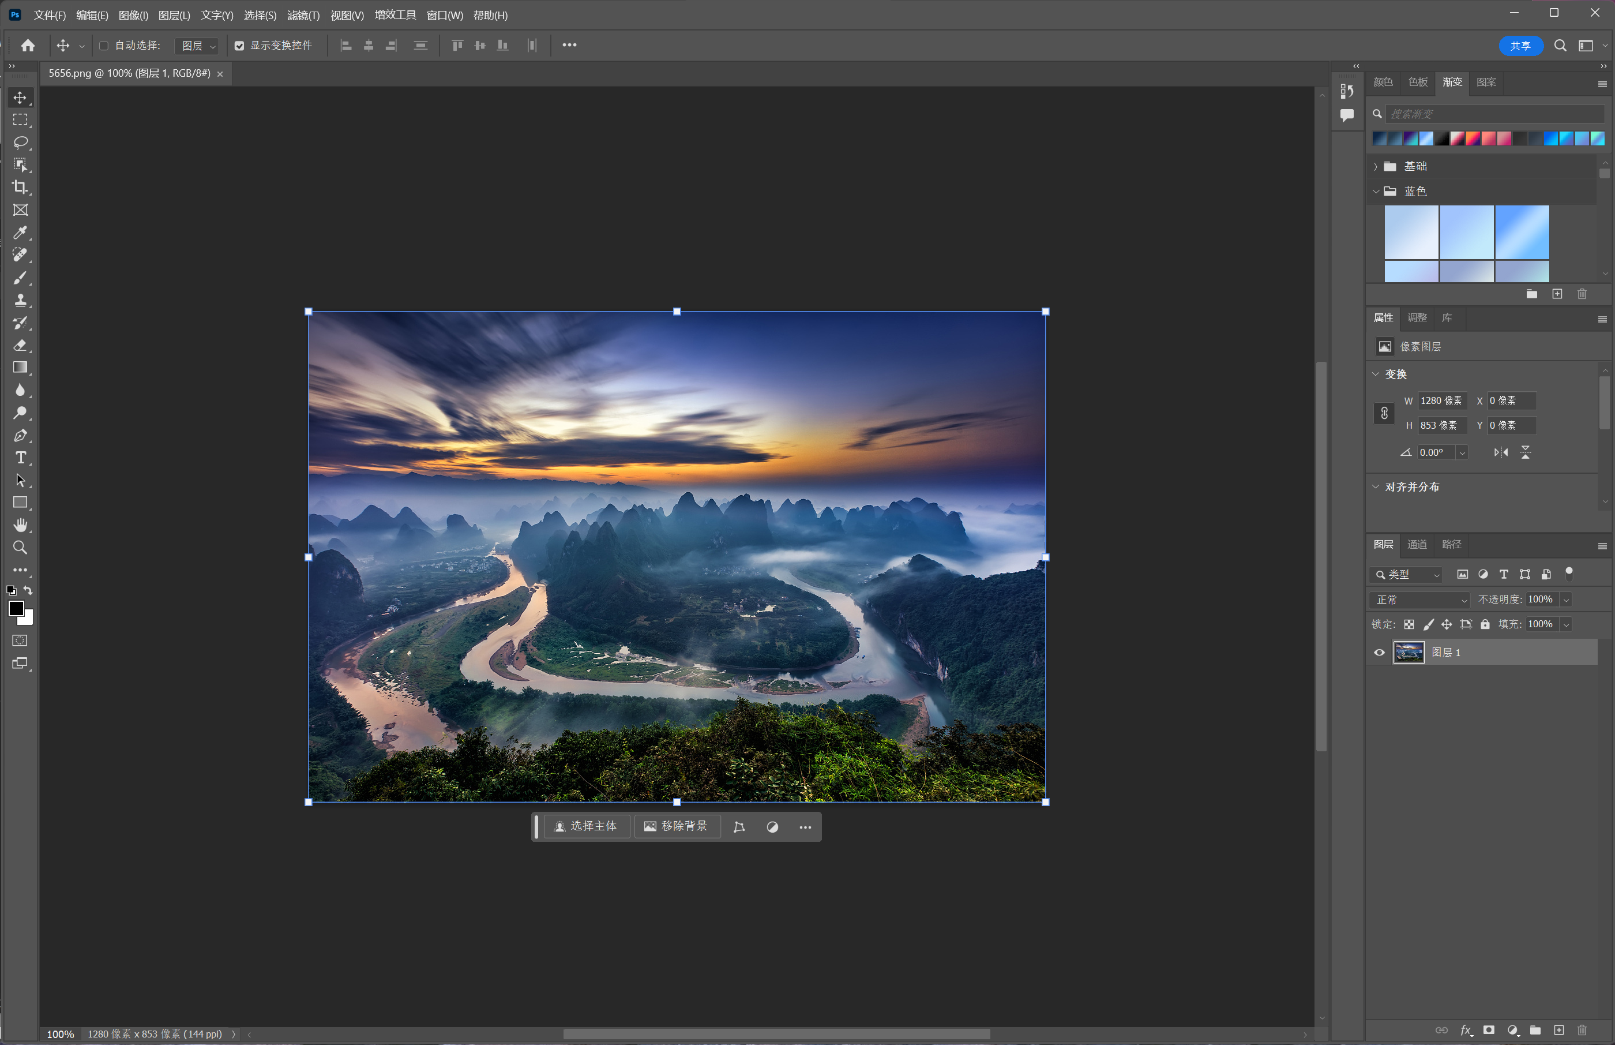
Task: Select the Hand tool
Action: tap(20, 525)
